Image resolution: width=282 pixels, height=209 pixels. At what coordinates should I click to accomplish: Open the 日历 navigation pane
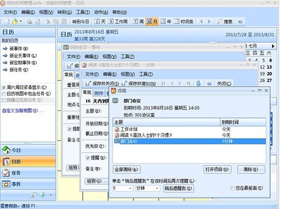(x=28, y=162)
